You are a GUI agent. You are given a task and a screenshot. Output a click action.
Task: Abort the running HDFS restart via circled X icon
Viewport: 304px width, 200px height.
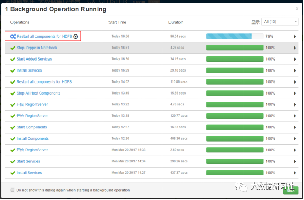coord(76,37)
